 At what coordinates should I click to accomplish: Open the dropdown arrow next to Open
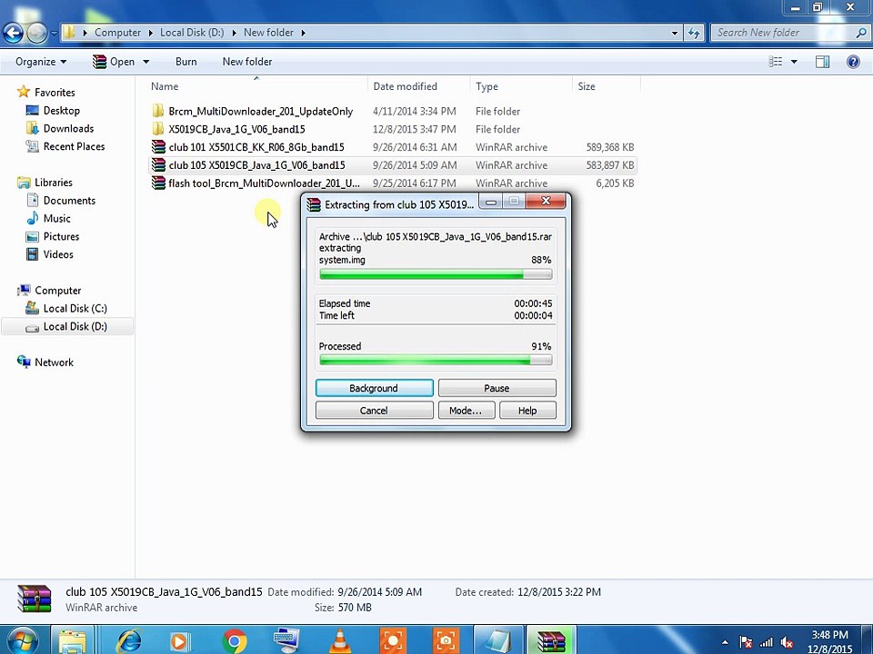click(145, 62)
